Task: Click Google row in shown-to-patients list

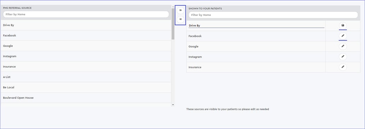Action: pos(256,47)
